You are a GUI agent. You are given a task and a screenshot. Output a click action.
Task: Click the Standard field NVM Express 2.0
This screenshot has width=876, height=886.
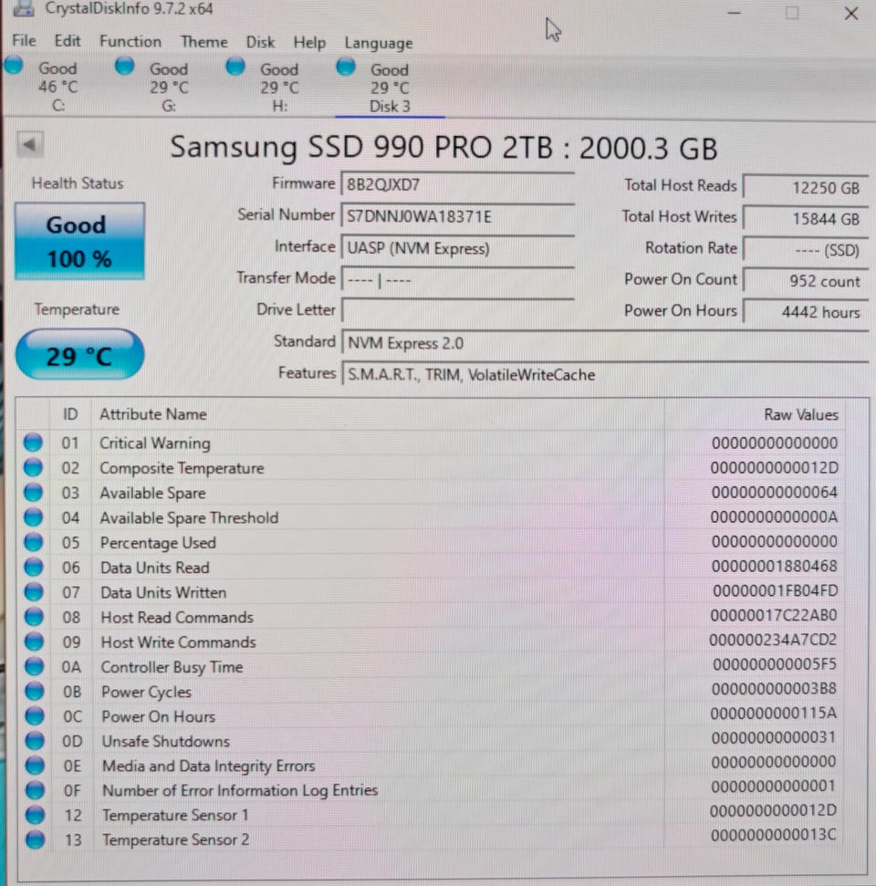click(x=605, y=342)
